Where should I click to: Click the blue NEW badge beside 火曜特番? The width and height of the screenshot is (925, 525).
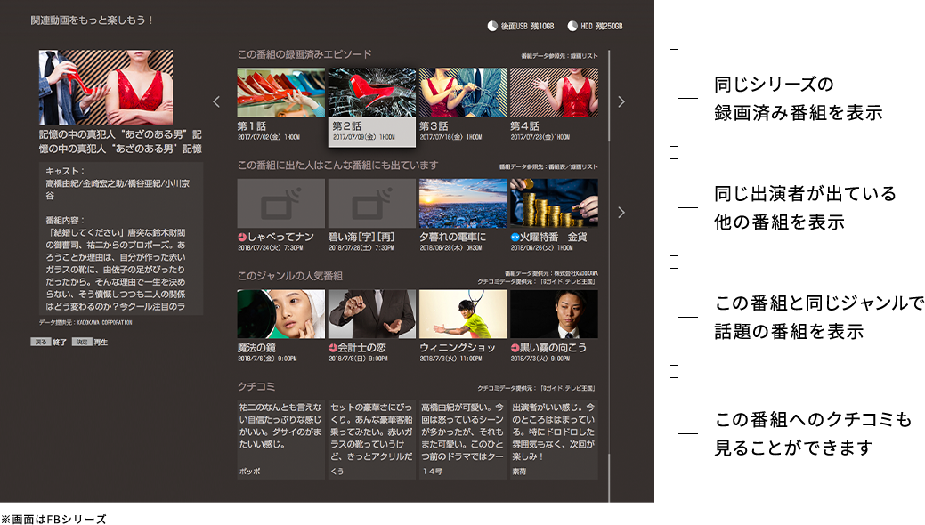(x=515, y=238)
